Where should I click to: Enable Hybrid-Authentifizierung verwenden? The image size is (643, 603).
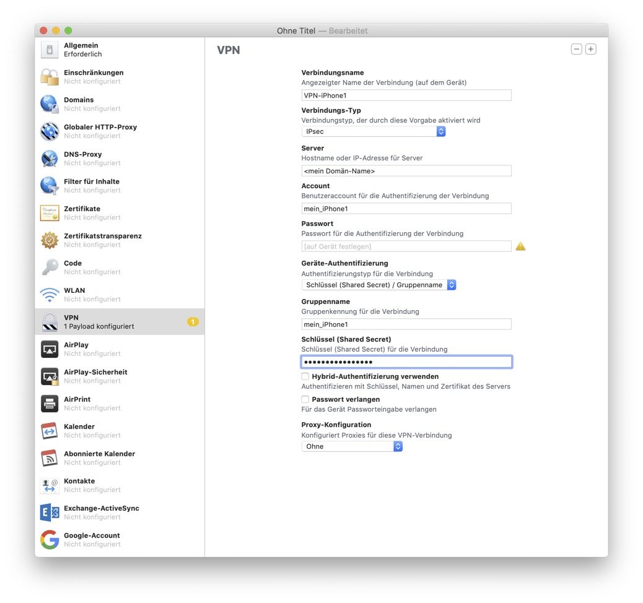[x=305, y=376]
